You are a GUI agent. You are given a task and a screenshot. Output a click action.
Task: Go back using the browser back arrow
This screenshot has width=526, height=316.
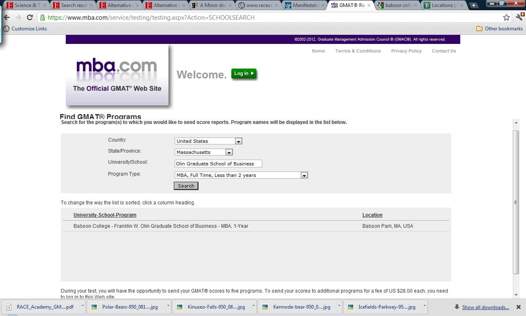(7, 17)
